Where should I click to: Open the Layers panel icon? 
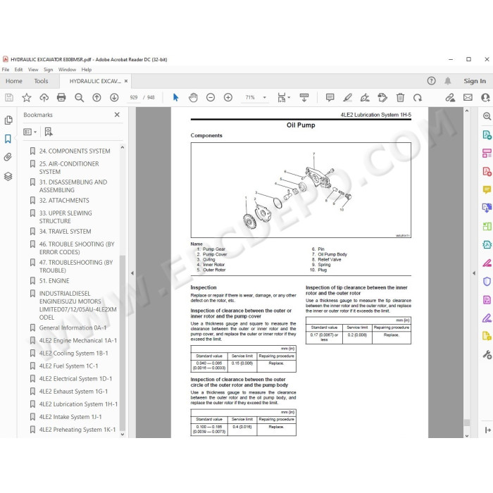(8, 176)
